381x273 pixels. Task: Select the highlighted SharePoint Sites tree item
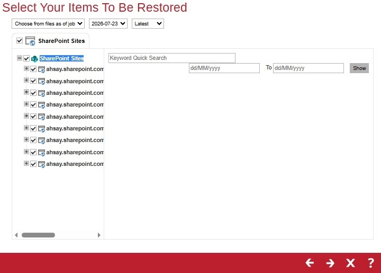pos(62,58)
